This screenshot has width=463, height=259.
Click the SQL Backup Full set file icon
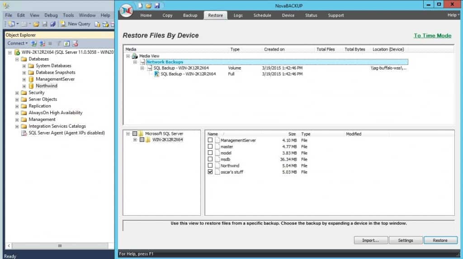tap(156, 74)
